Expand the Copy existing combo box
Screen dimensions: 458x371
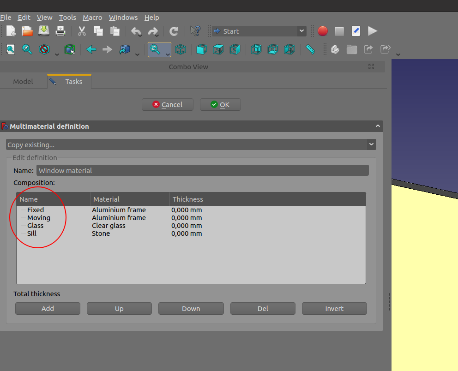click(x=191, y=145)
